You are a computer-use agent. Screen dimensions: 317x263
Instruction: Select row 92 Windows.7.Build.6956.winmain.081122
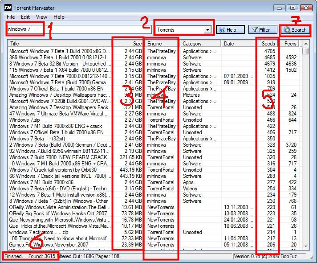(x=154, y=151)
